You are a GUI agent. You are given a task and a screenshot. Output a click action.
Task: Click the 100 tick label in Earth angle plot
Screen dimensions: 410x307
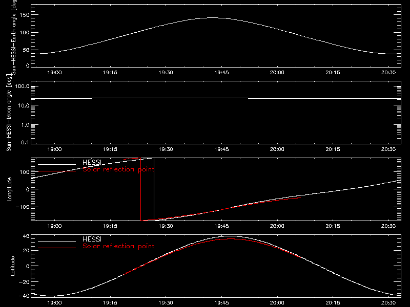click(x=25, y=33)
